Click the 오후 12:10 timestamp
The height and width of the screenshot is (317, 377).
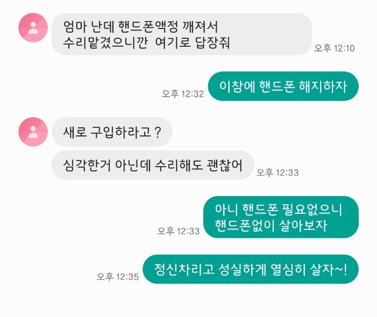coord(335,48)
